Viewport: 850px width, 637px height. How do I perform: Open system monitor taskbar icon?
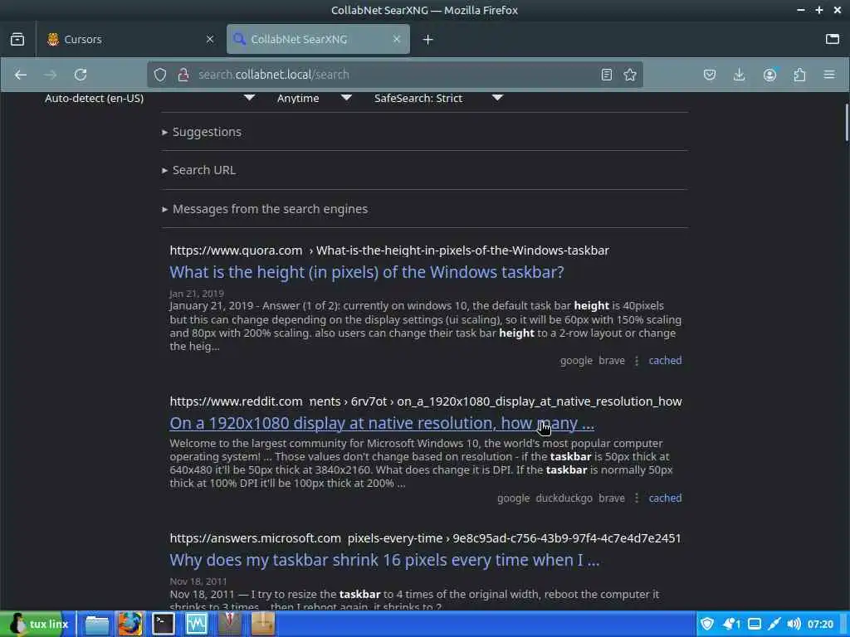click(x=196, y=624)
